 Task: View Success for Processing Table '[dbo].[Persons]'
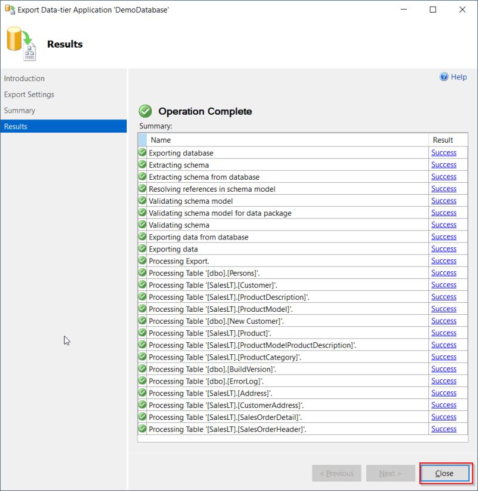point(444,273)
